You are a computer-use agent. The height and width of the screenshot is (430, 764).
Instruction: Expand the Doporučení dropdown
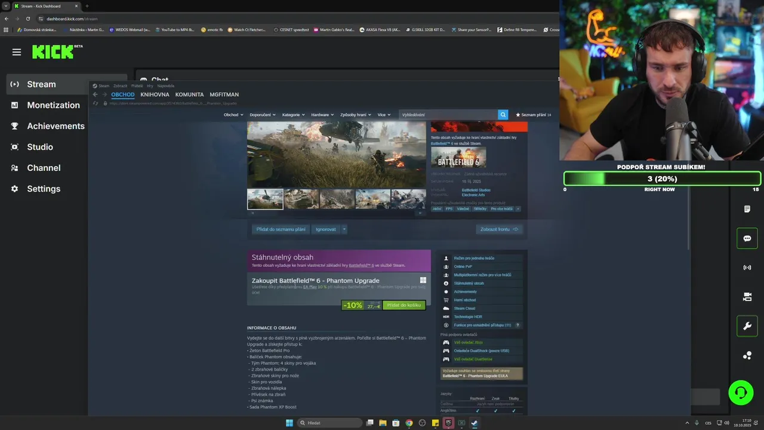pos(262,115)
